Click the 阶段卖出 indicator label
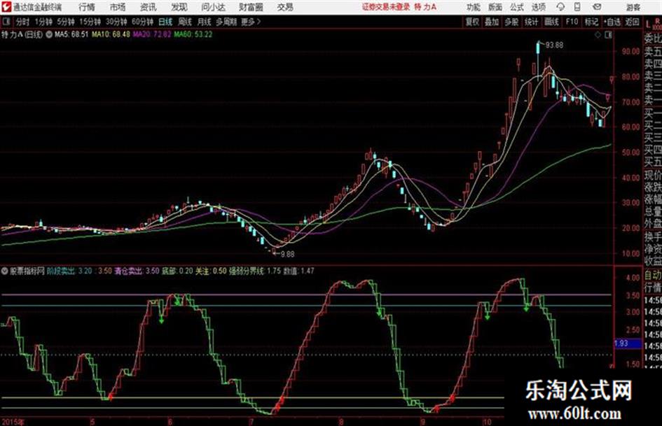The image size is (662, 426). (61, 271)
